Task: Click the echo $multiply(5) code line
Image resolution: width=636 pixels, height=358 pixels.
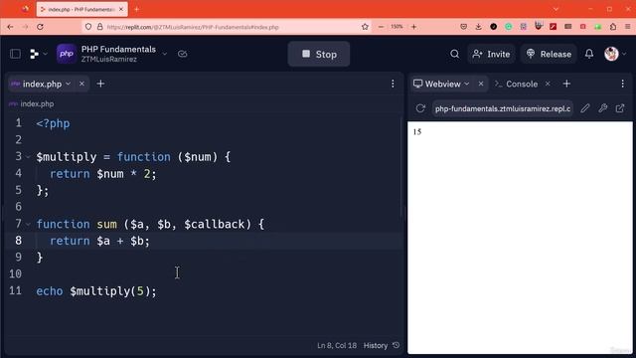Action: (x=96, y=291)
